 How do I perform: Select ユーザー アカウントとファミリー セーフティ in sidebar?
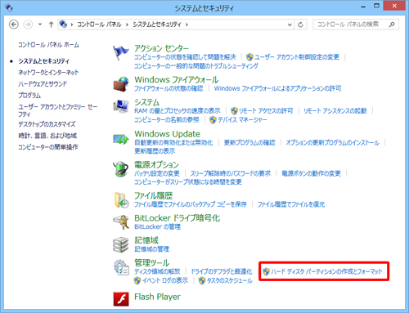click(57, 110)
